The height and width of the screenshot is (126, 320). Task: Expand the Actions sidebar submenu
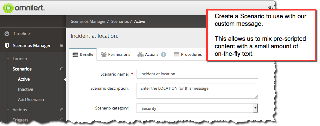point(62,110)
